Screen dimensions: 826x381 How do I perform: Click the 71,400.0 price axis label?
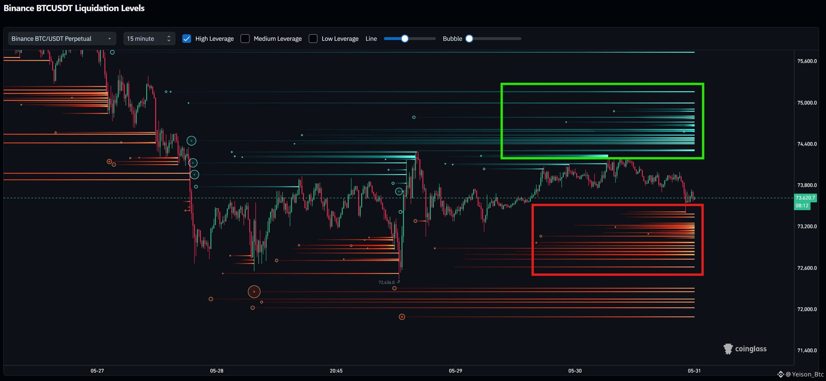(x=807, y=351)
